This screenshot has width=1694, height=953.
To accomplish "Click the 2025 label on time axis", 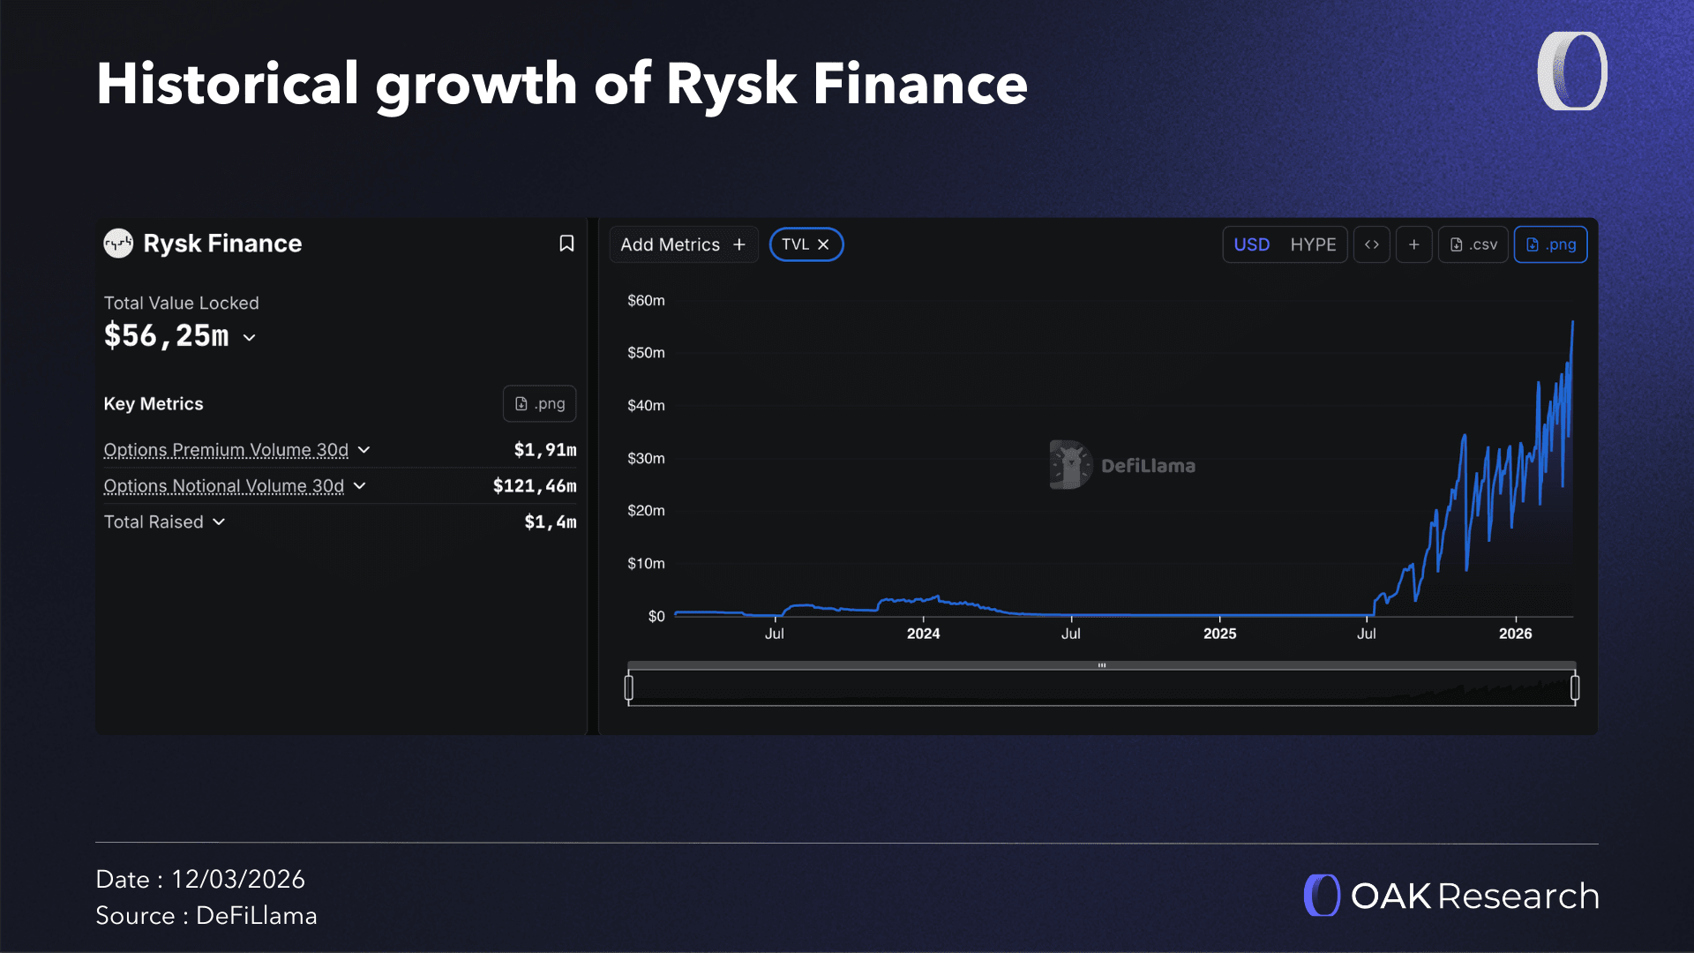I will point(1219,634).
